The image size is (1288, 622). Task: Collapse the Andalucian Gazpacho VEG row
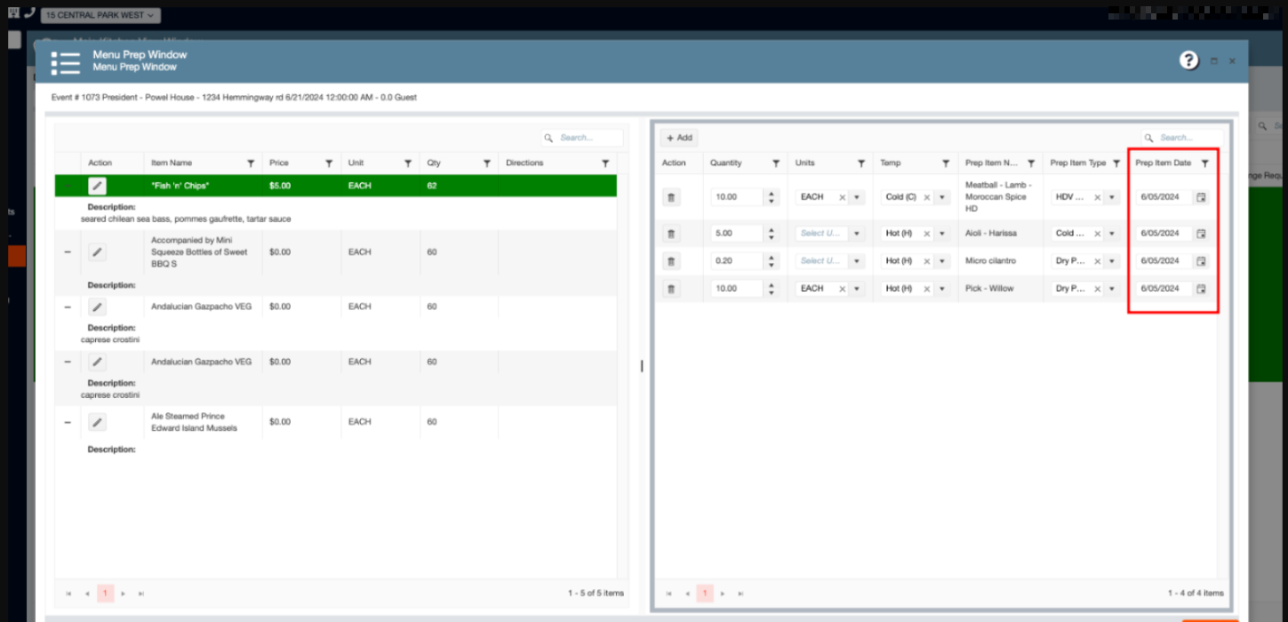pos(68,307)
